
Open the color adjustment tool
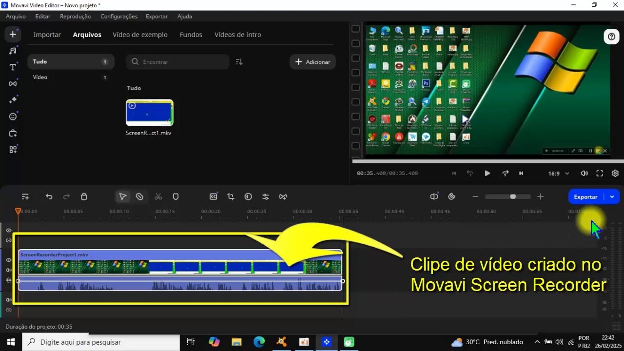pos(248,196)
